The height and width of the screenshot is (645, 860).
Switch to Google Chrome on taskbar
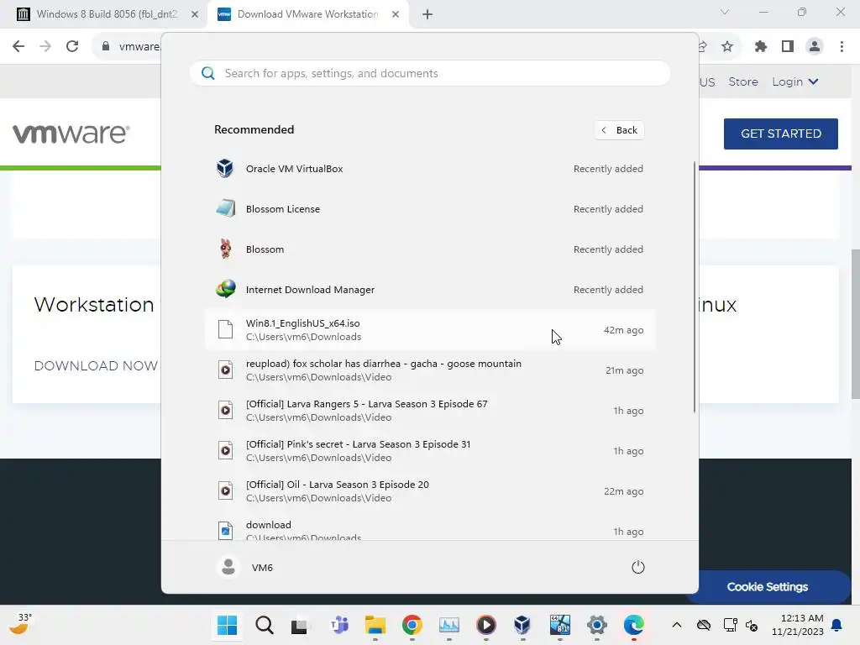tap(412, 625)
